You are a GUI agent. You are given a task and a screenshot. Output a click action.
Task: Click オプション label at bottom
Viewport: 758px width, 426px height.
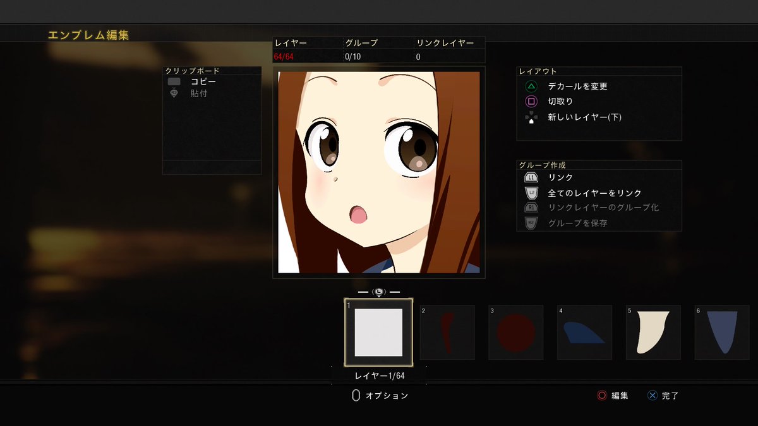(x=387, y=396)
